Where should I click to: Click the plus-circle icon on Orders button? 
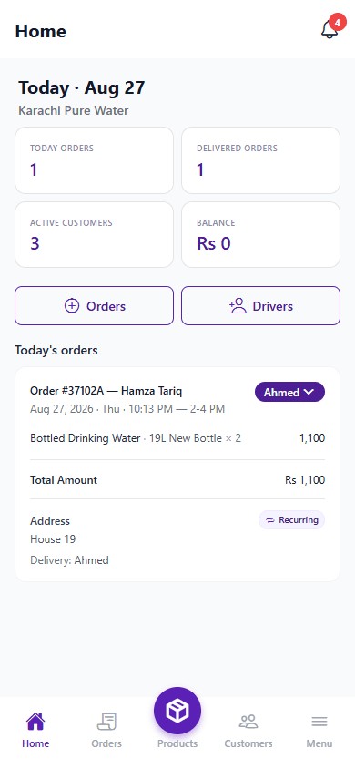coord(72,306)
